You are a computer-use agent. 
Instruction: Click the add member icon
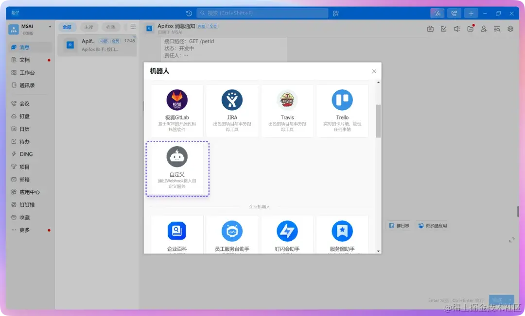484,29
